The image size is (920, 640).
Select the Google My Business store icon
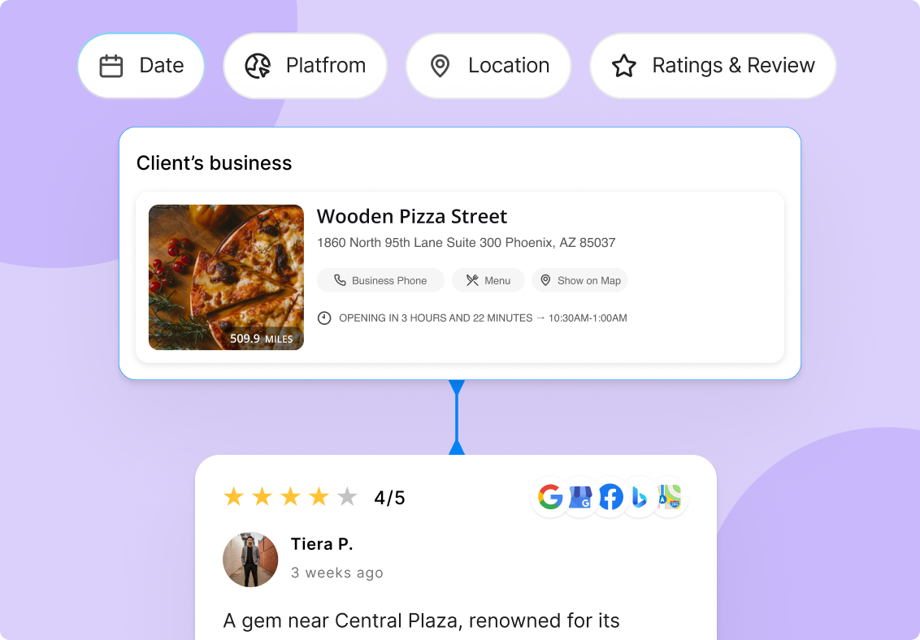pyautogui.click(x=580, y=497)
